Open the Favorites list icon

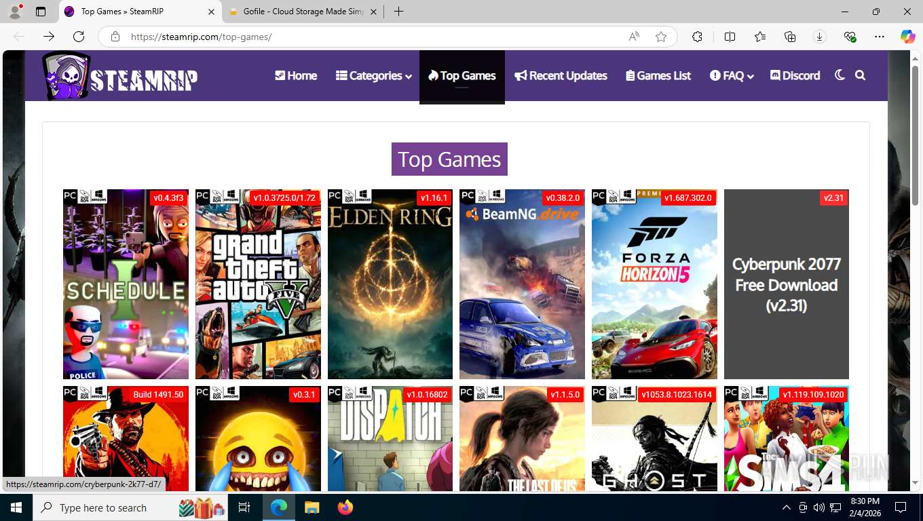pyautogui.click(x=760, y=37)
